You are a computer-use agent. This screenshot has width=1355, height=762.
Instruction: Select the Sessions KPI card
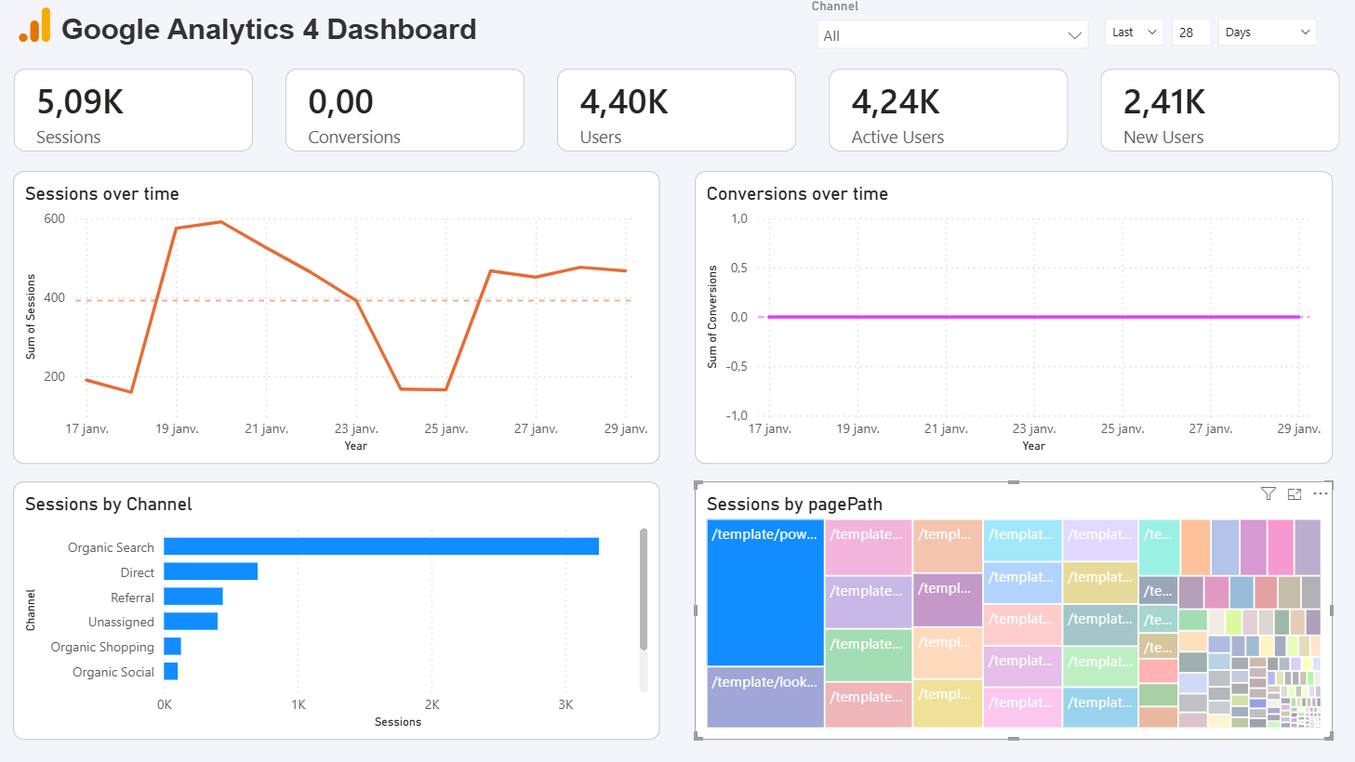[x=133, y=110]
